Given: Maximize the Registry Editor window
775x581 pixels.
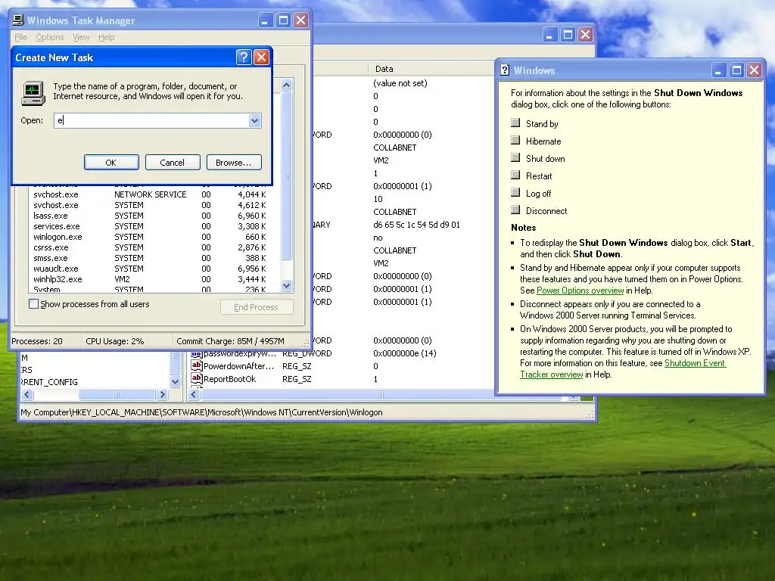Looking at the screenshot, I should pos(568,35).
